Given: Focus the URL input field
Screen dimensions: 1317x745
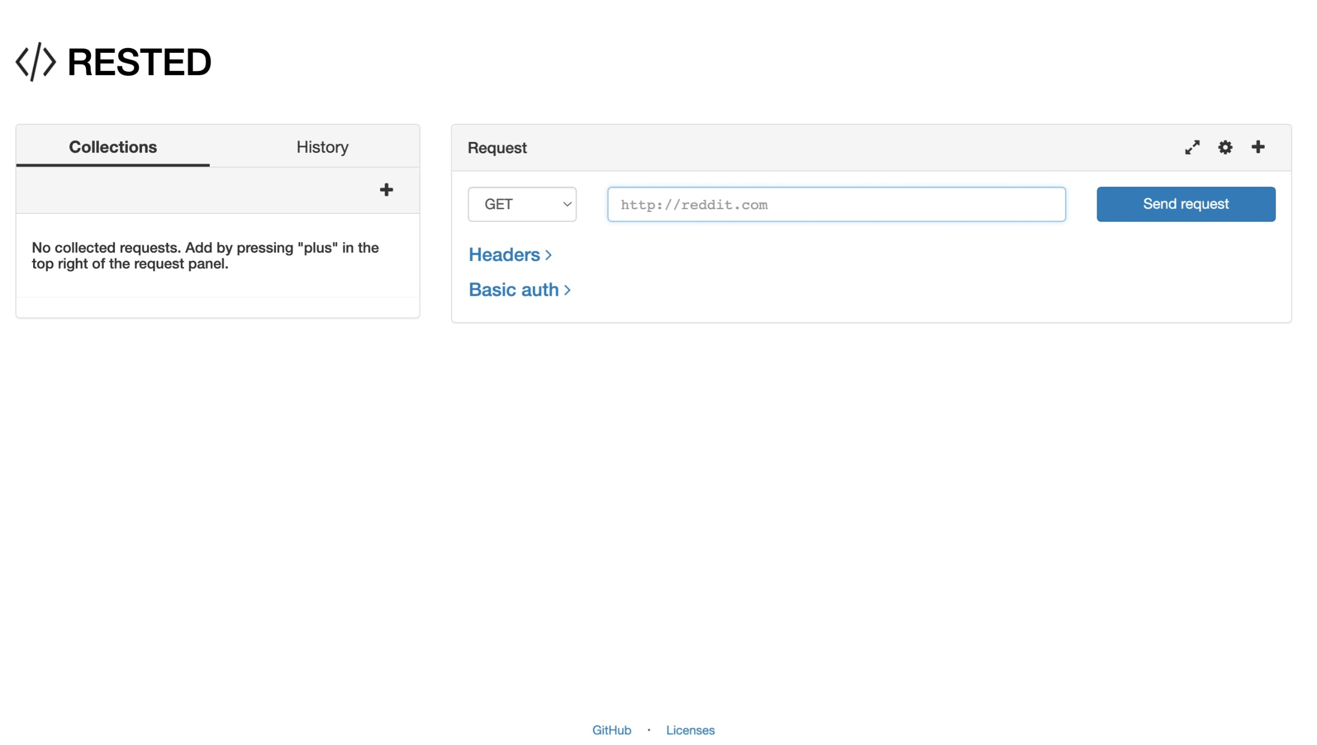Looking at the screenshot, I should (x=836, y=205).
